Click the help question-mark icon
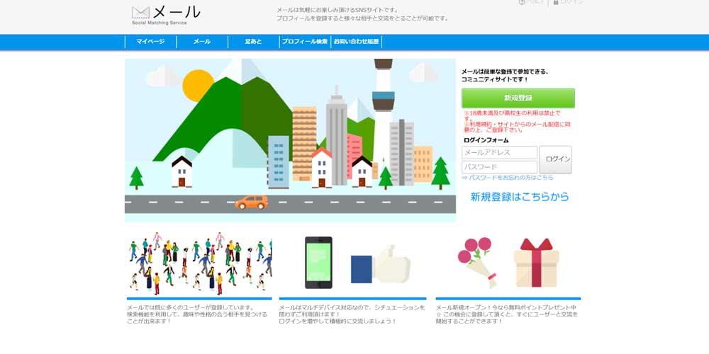The height and width of the screenshot is (354, 709). 522,2
